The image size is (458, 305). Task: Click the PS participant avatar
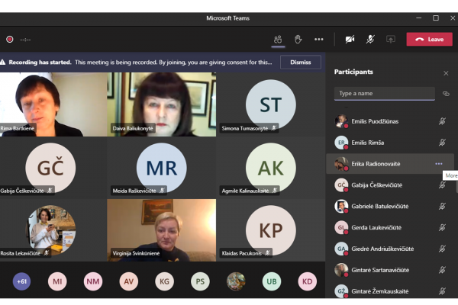click(200, 281)
